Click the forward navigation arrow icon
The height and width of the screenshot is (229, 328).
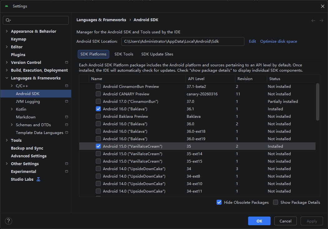321,21
